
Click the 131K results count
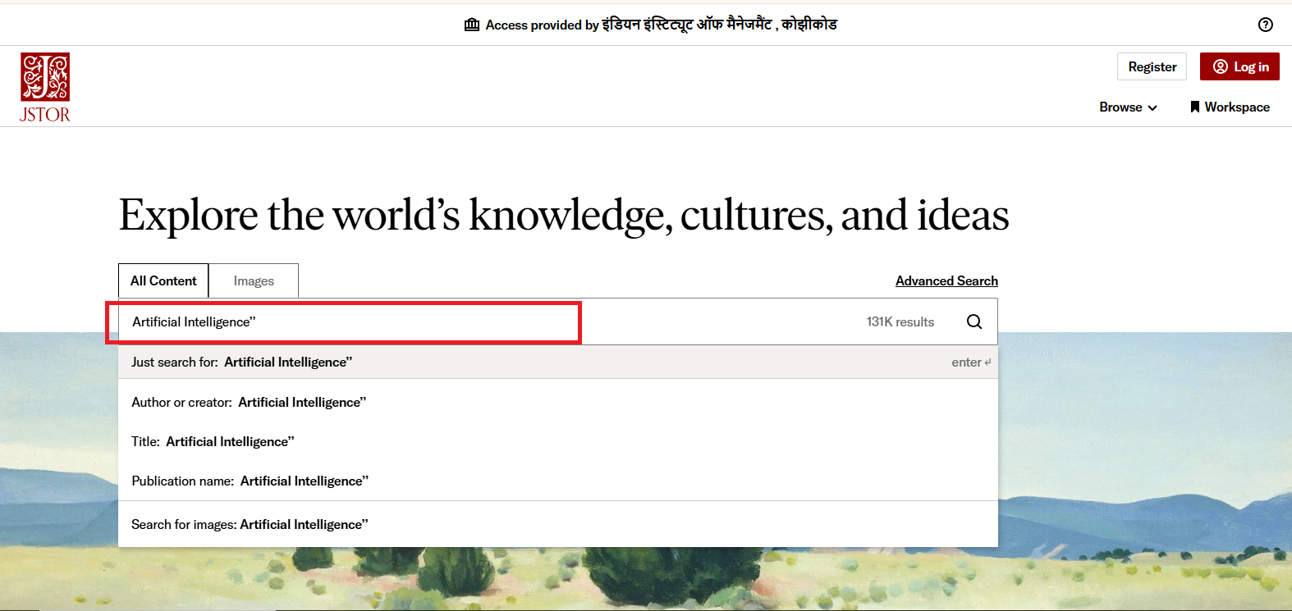click(900, 321)
